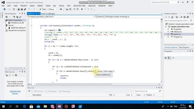Image resolution: width=194 pixels, height=109 pixels.
Task: Click the Find in Files toolbar icon
Action: tap(61, 9)
